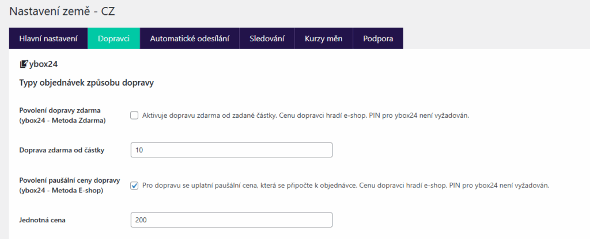Show the Podpora tab

point(378,38)
